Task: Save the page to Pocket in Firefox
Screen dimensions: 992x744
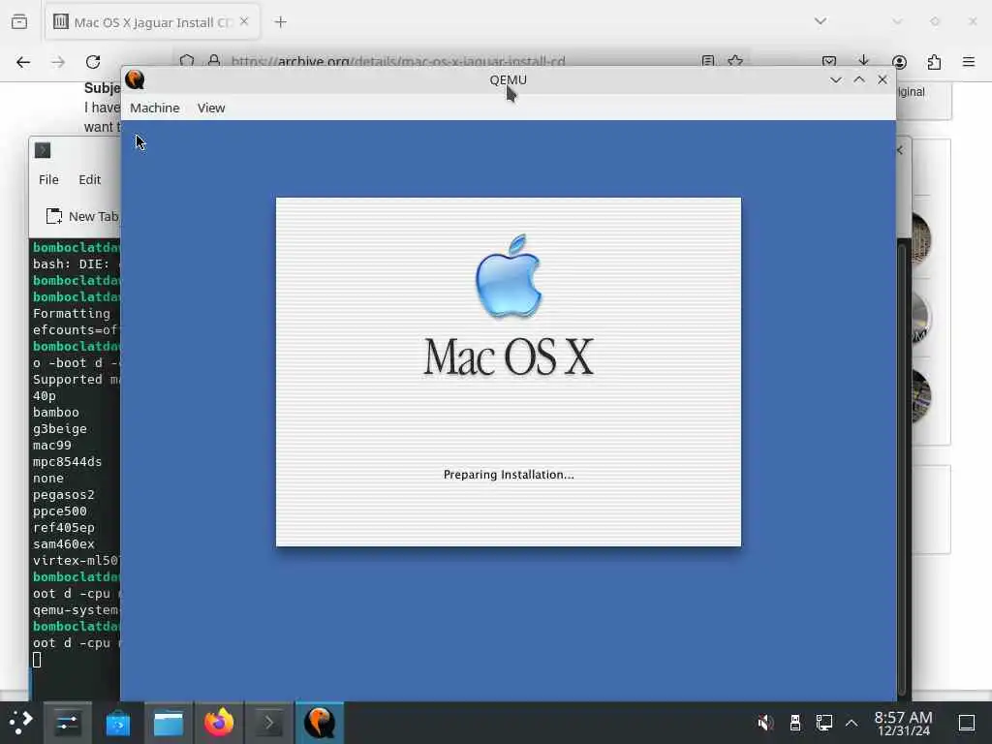Action: tap(829, 61)
